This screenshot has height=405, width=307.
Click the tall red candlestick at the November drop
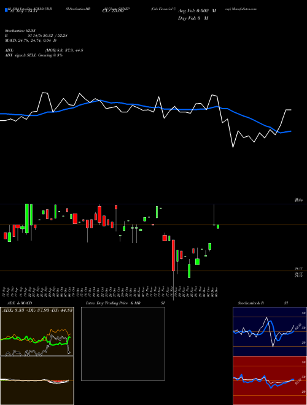[173, 255]
